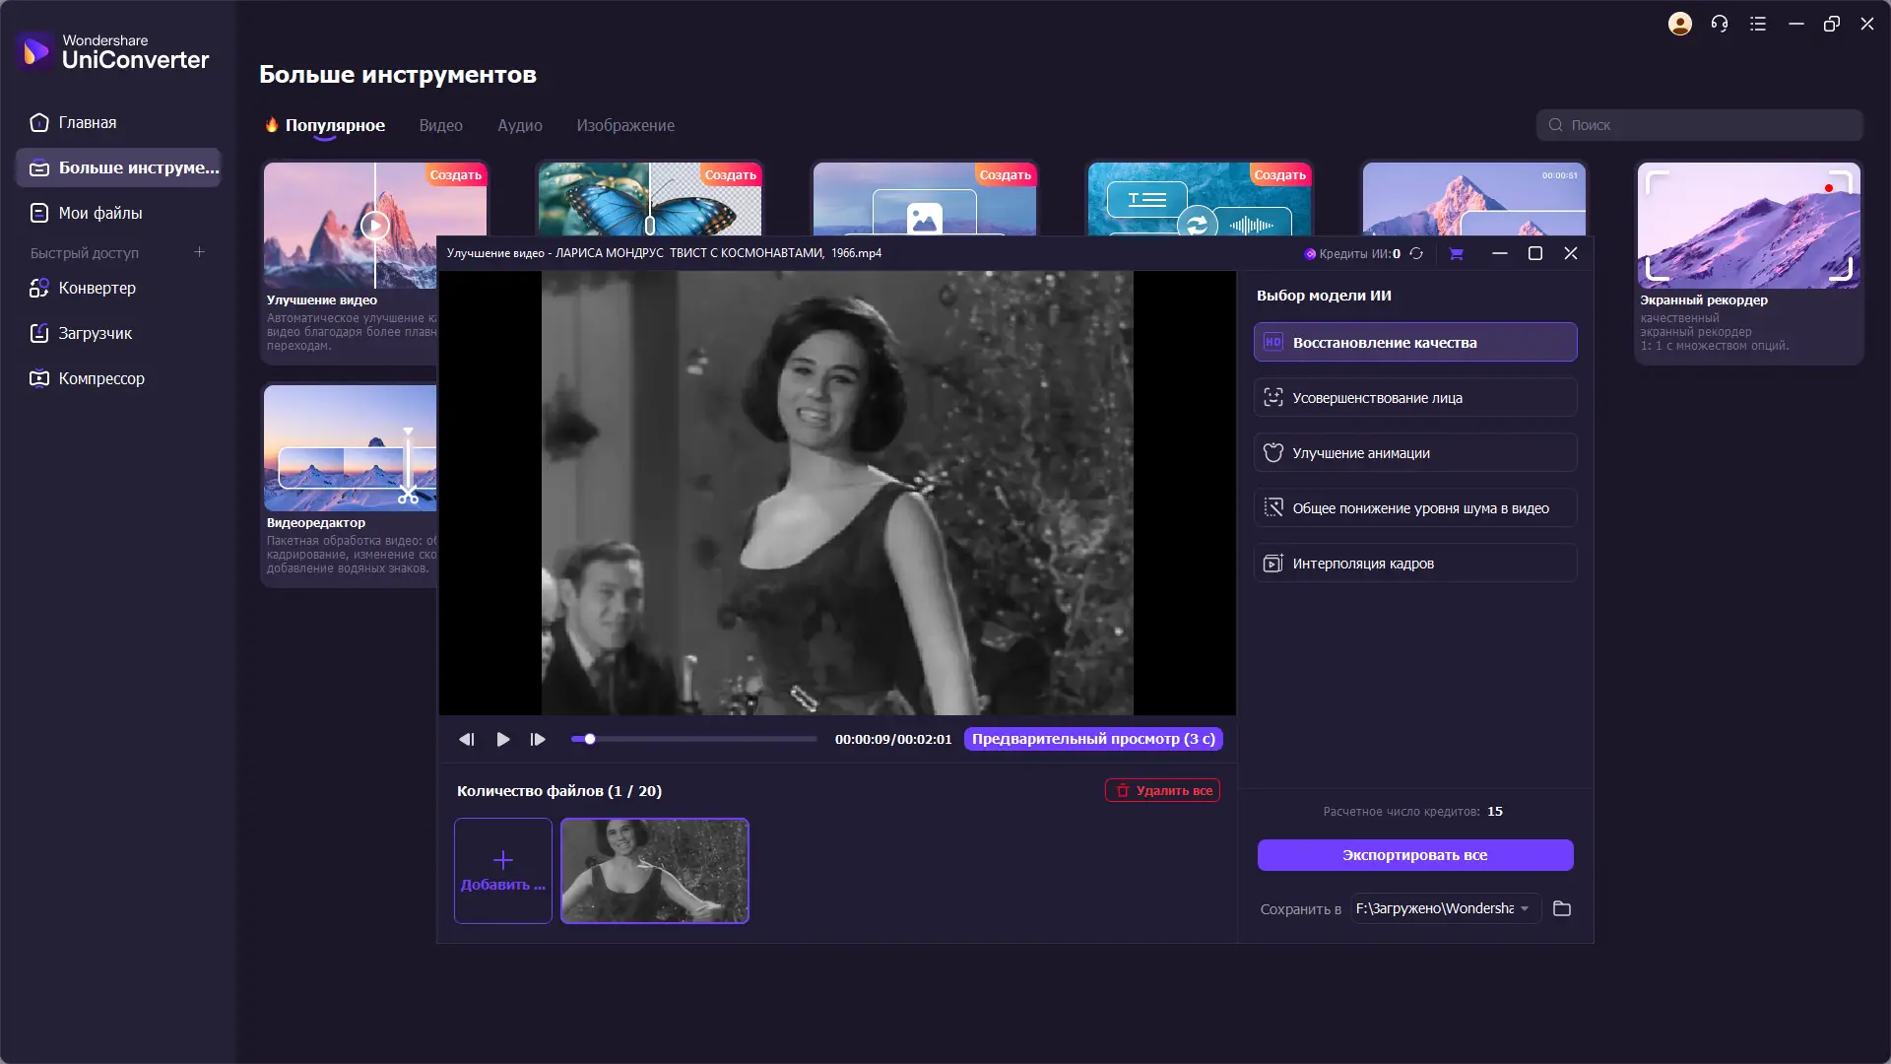Open the hamburger menu in title bar
Image resolution: width=1891 pixels, height=1064 pixels.
tap(1758, 24)
